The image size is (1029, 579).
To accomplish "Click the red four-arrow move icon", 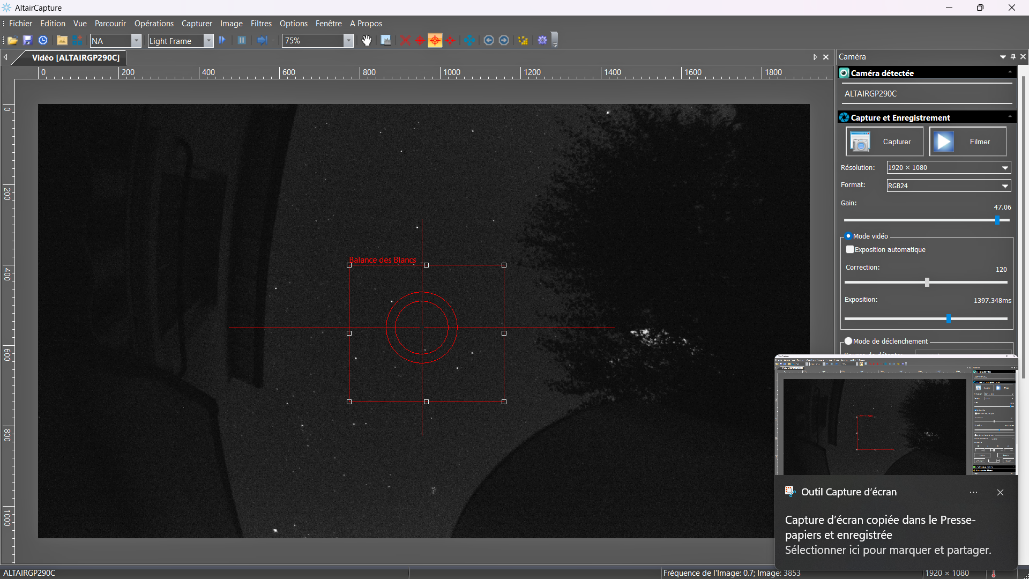I will tap(450, 41).
